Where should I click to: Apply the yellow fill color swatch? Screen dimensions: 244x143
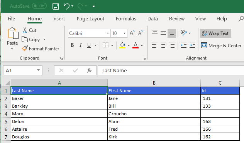(122, 45)
